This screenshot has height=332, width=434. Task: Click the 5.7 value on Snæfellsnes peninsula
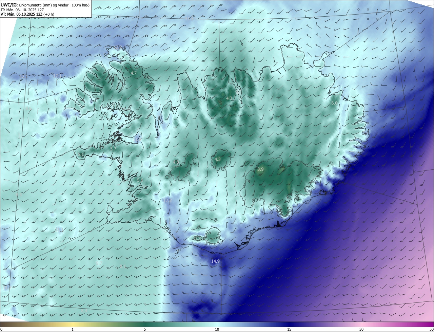point(113,149)
